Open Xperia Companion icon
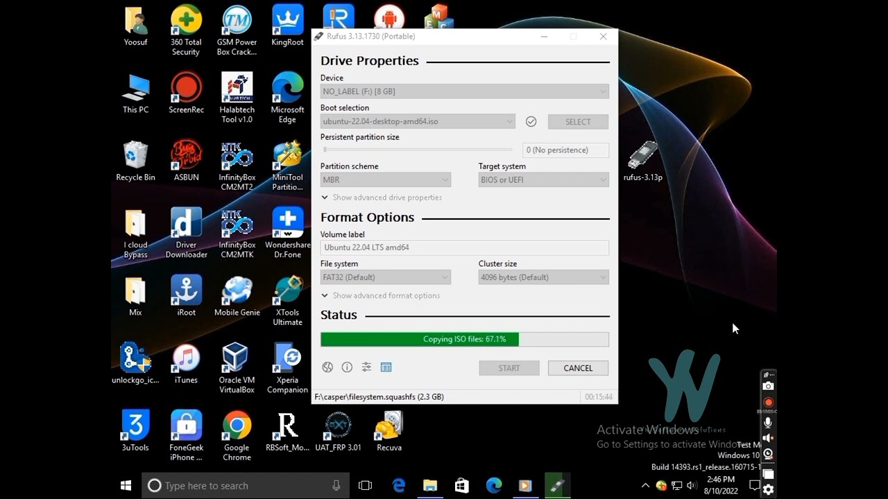 287,369
